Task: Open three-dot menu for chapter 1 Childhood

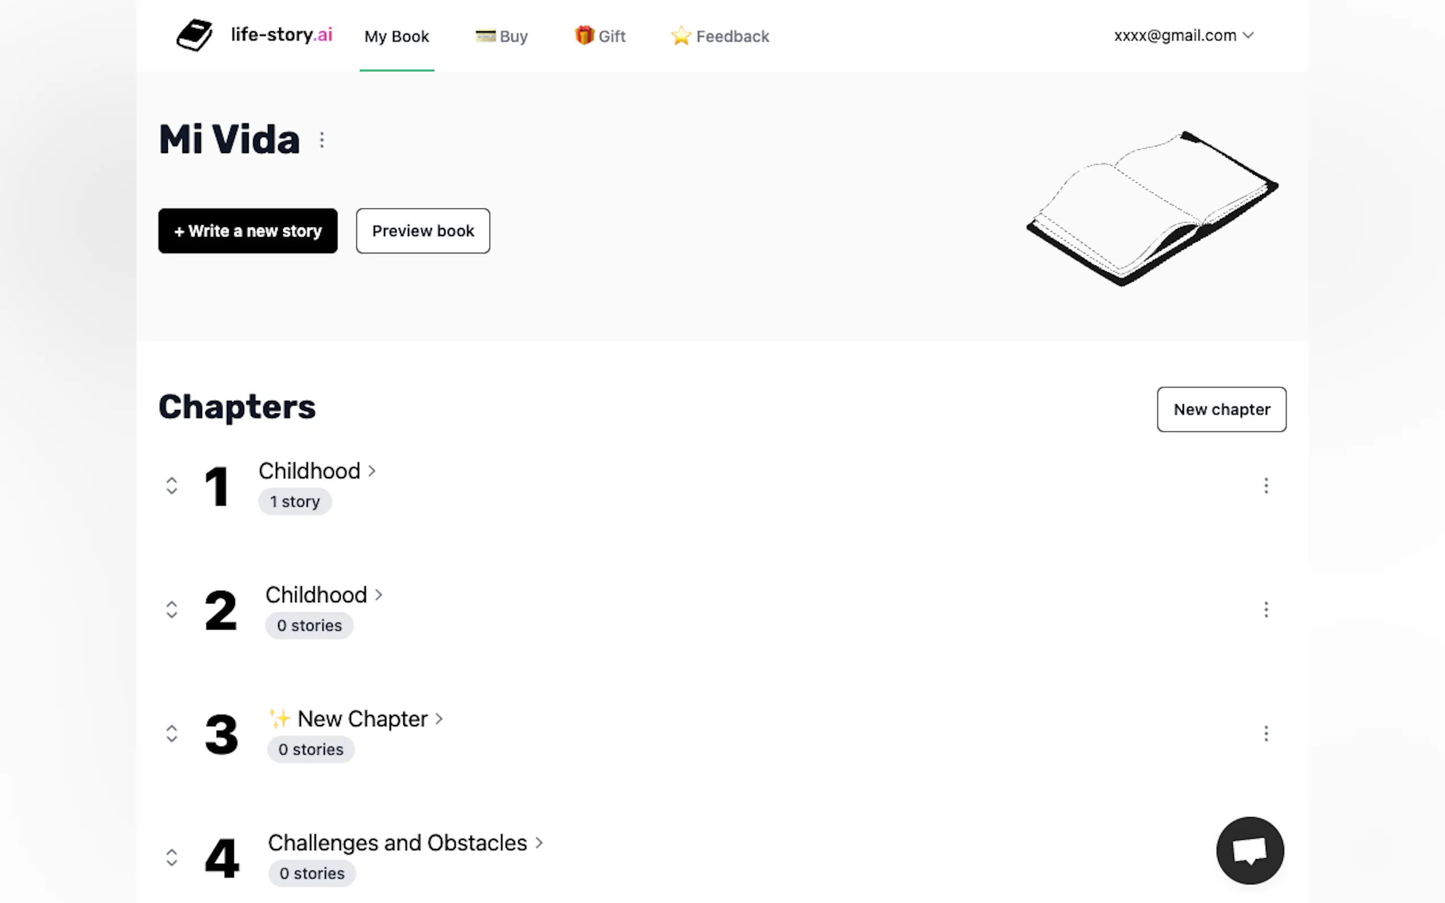Action: [1266, 486]
